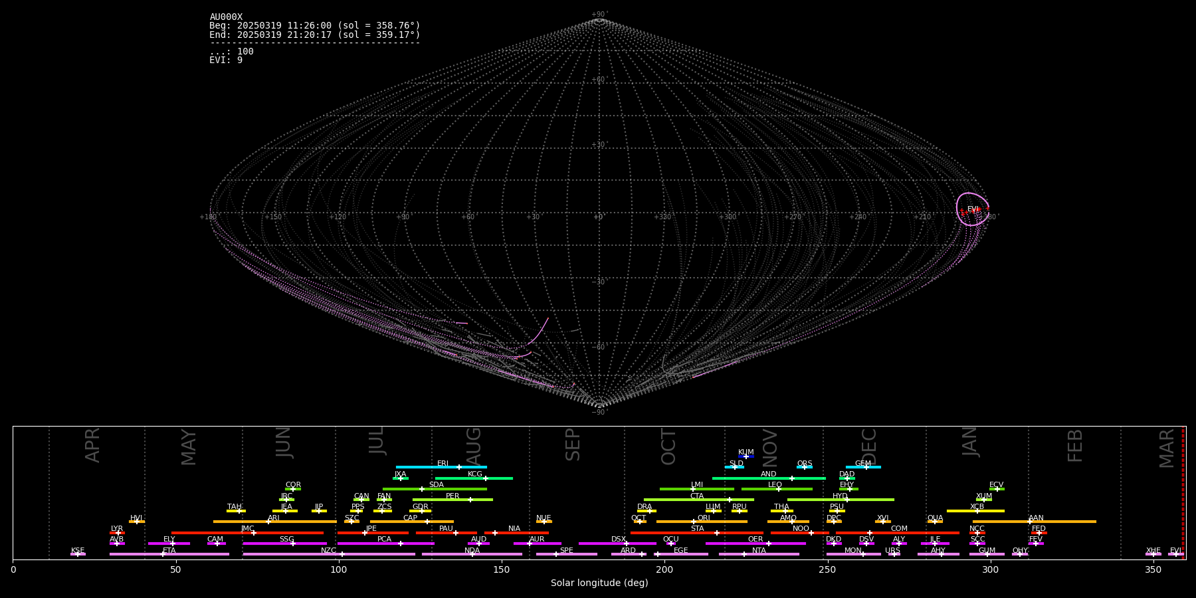
Task: Click the OCT month label
Action: coord(668,447)
